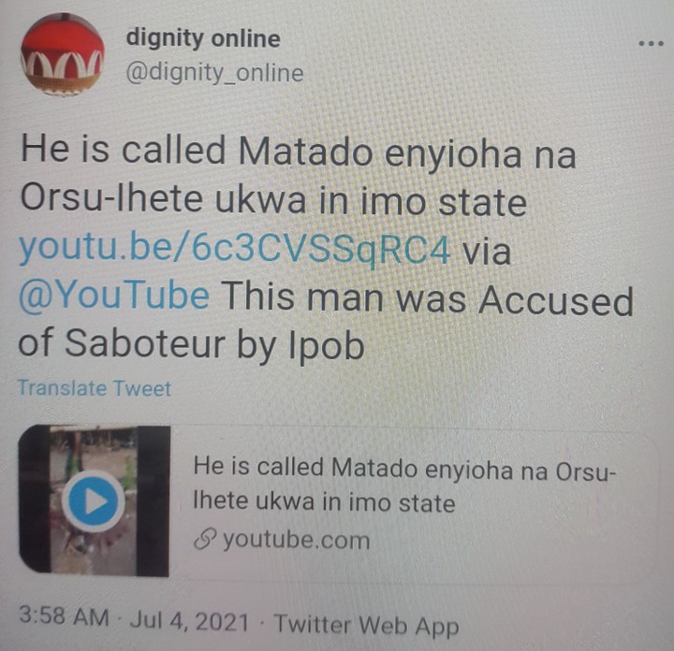Open the dignity online profile avatar

point(63,54)
